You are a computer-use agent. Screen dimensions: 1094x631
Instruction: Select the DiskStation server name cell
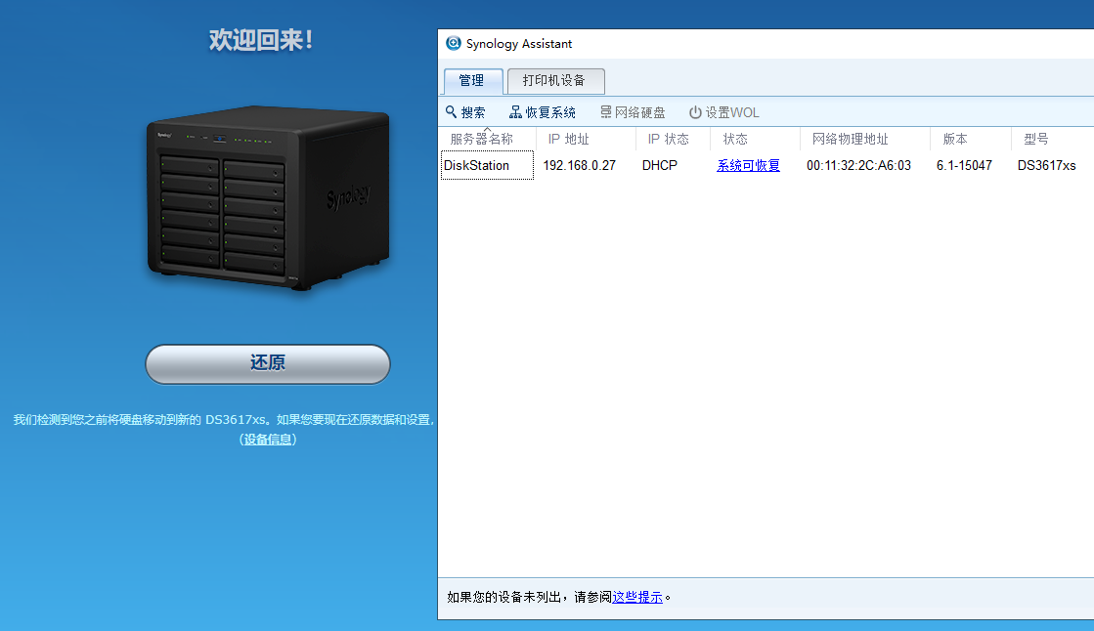click(487, 165)
